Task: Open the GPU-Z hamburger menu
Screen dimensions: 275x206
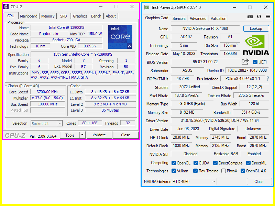Action: coord(268,16)
